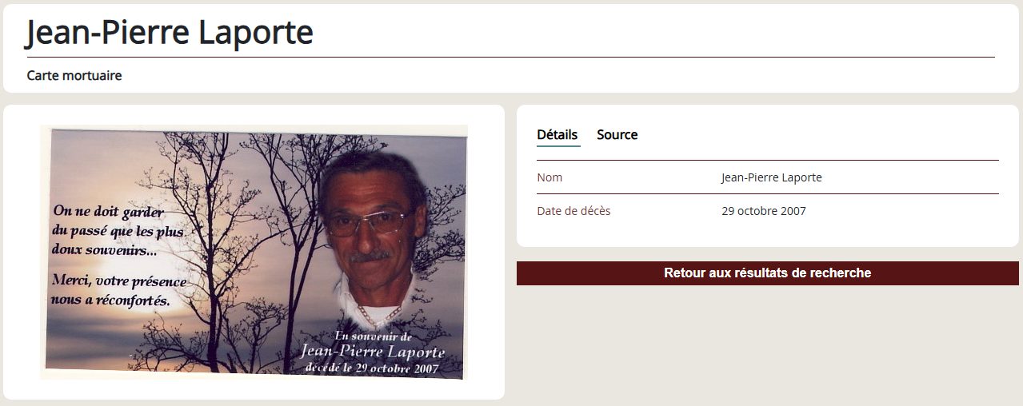Open the mortuary card image
Viewport: 1023px width, 406px height.
(x=254, y=252)
